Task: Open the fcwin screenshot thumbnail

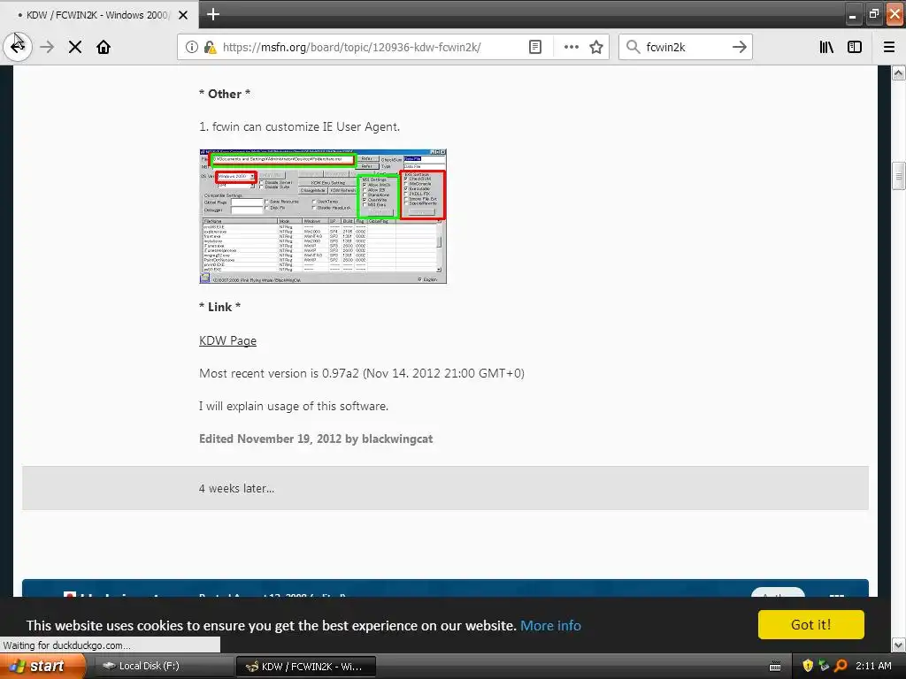Action: click(x=323, y=216)
